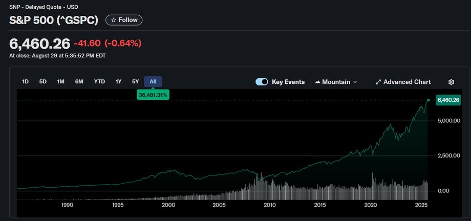
Task: Toggle the Key Events switch
Action: 262,82
